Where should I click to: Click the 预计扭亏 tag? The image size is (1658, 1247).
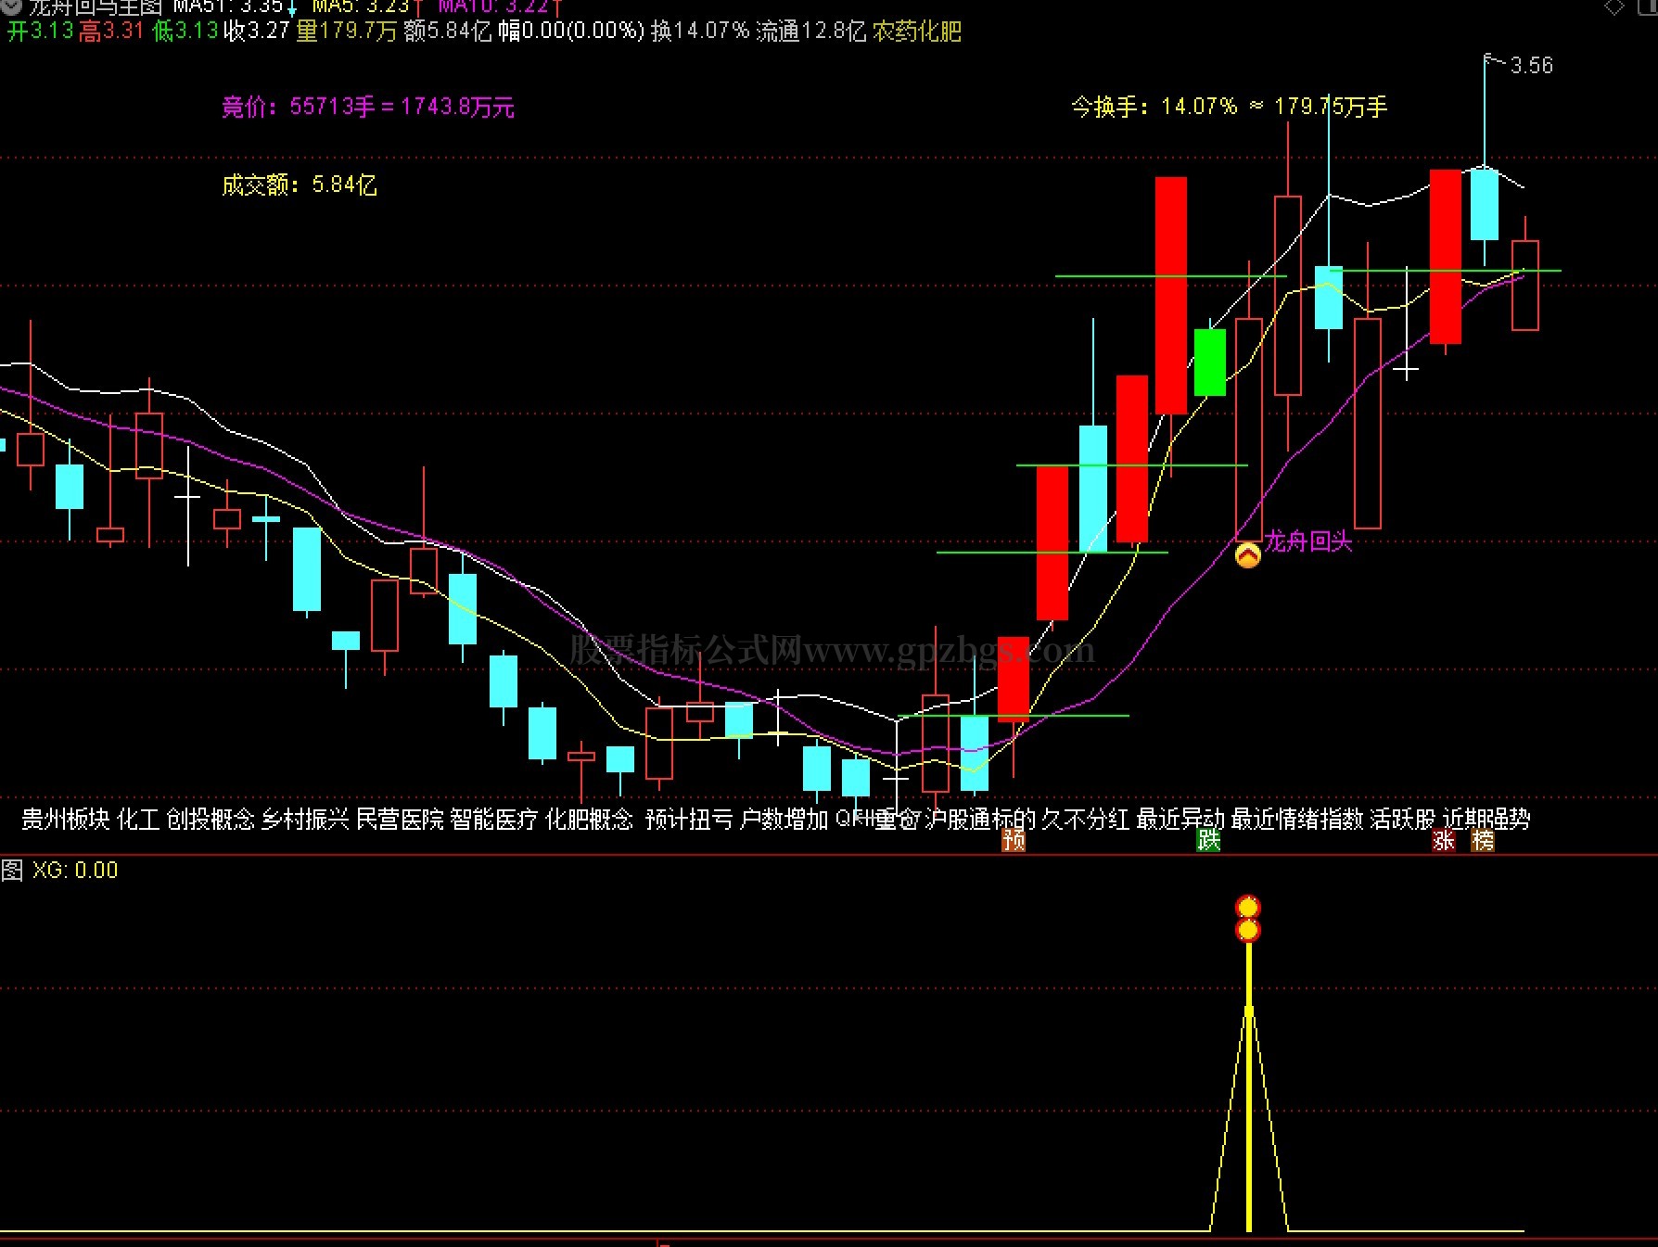[689, 819]
